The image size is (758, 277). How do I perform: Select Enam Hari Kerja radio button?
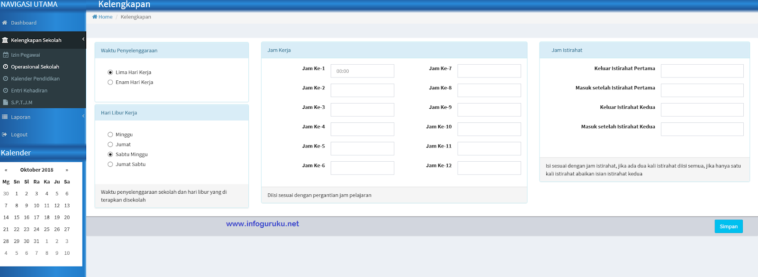(110, 82)
